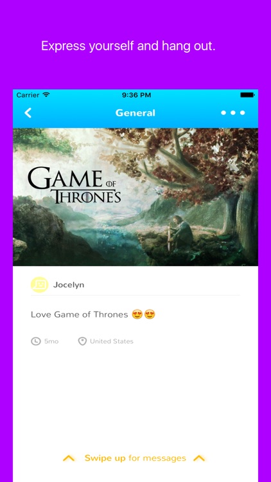Screen dimensions: 271x482
Task: Tap the right up-chevron near messages
Action: tap(199, 458)
